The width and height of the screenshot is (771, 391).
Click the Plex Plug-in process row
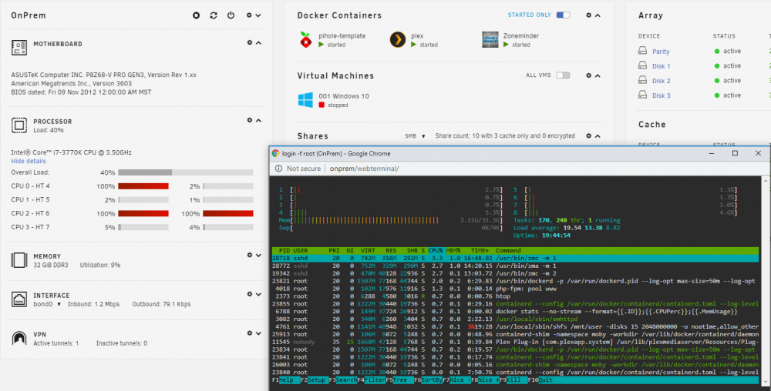pyautogui.click(x=515, y=342)
